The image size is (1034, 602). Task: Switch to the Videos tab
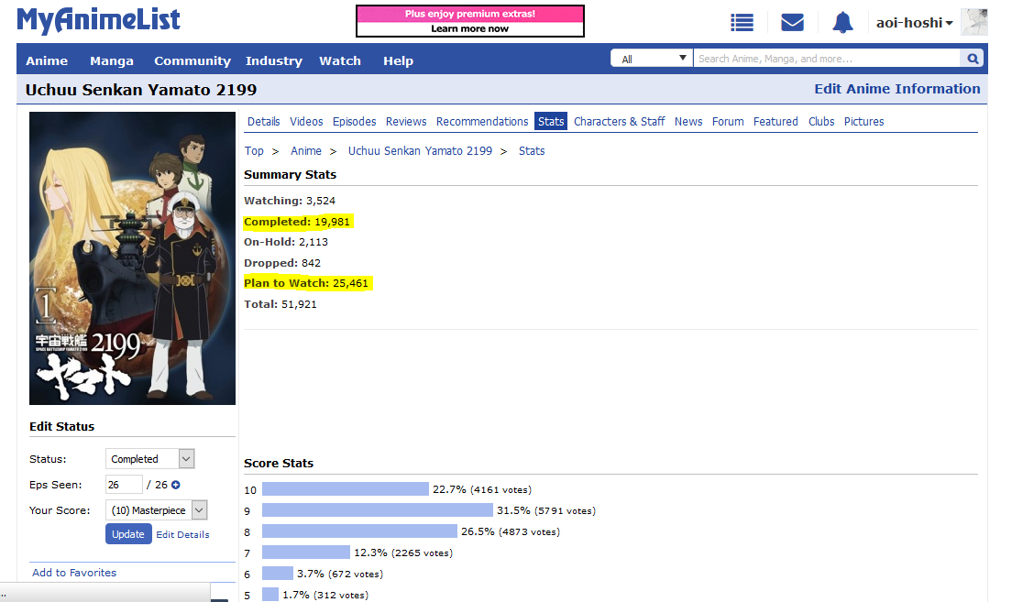click(x=307, y=121)
